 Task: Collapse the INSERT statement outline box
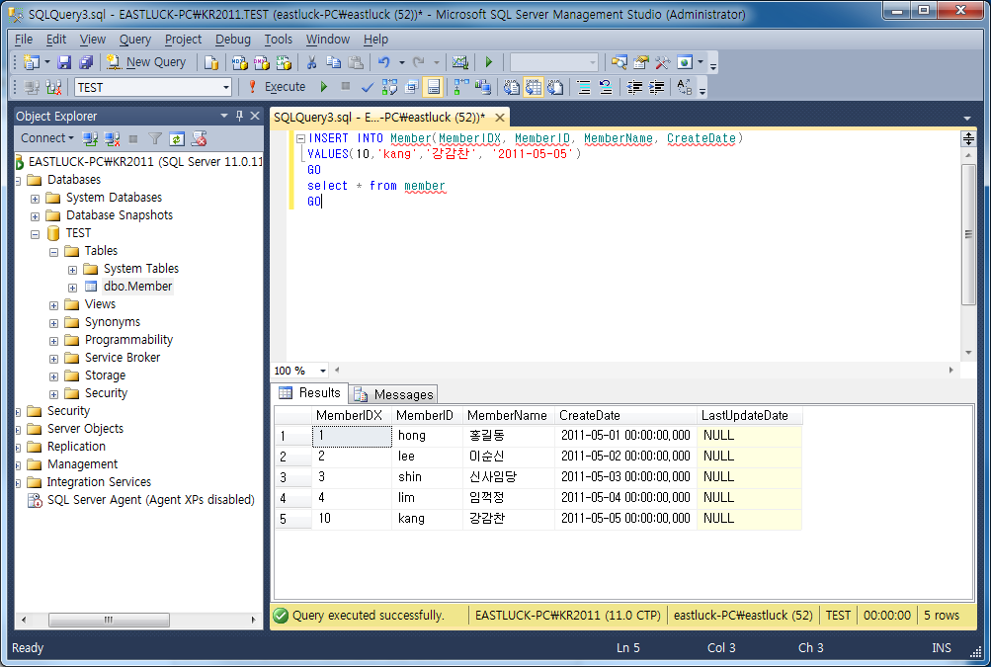point(300,138)
